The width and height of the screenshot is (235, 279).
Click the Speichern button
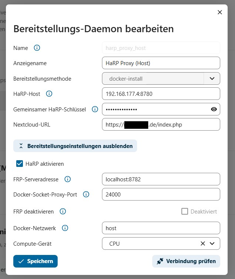point(35,261)
